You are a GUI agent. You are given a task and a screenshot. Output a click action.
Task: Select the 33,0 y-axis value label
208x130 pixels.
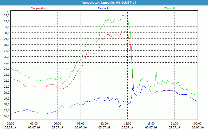coord(6,15)
